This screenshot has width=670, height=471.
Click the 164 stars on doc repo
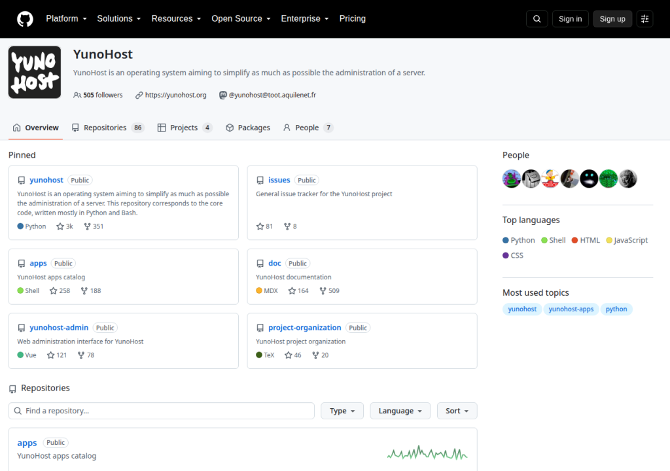pyautogui.click(x=298, y=290)
